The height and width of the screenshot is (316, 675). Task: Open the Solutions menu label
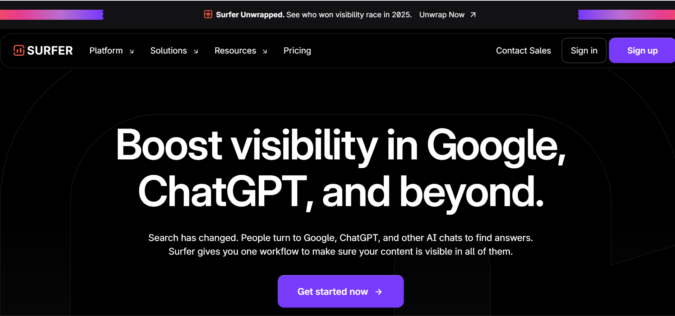pos(168,51)
